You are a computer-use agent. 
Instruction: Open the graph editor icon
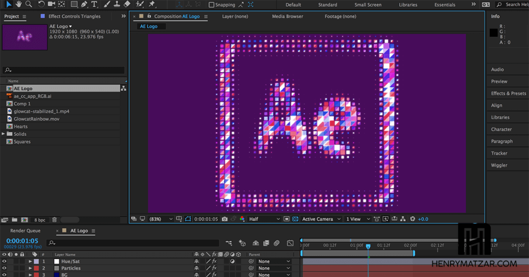coord(290,243)
